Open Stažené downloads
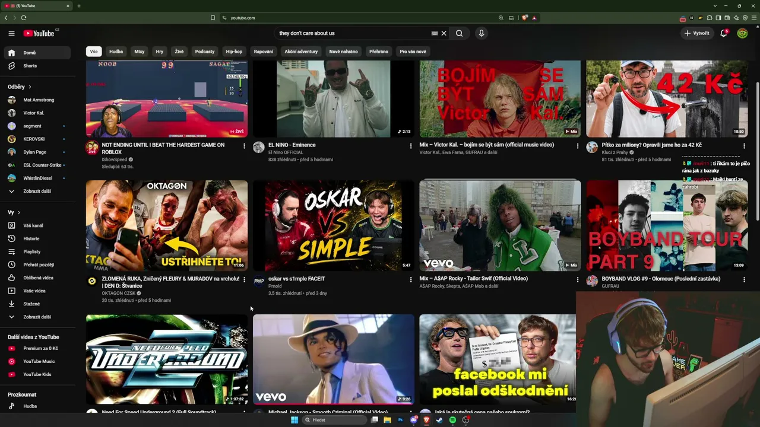This screenshot has width=760, height=427. pyautogui.click(x=37, y=304)
